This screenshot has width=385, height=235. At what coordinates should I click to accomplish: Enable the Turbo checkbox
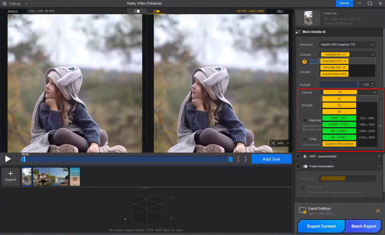tap(305, 139)
